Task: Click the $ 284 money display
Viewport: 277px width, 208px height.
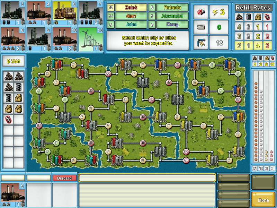Action: pyautogui.click(x=13, y=61)
